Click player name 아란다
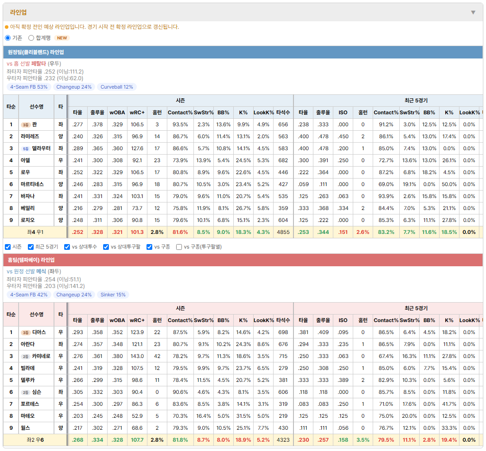This screenshot has width=486, height=451. [27, 344]
